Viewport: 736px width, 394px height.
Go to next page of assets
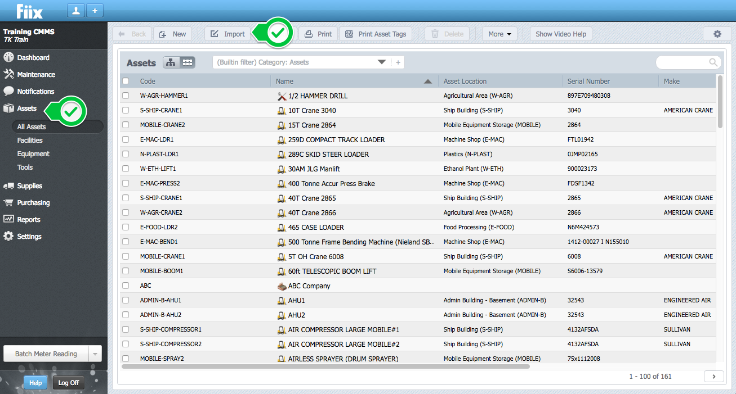coord(714,377)
